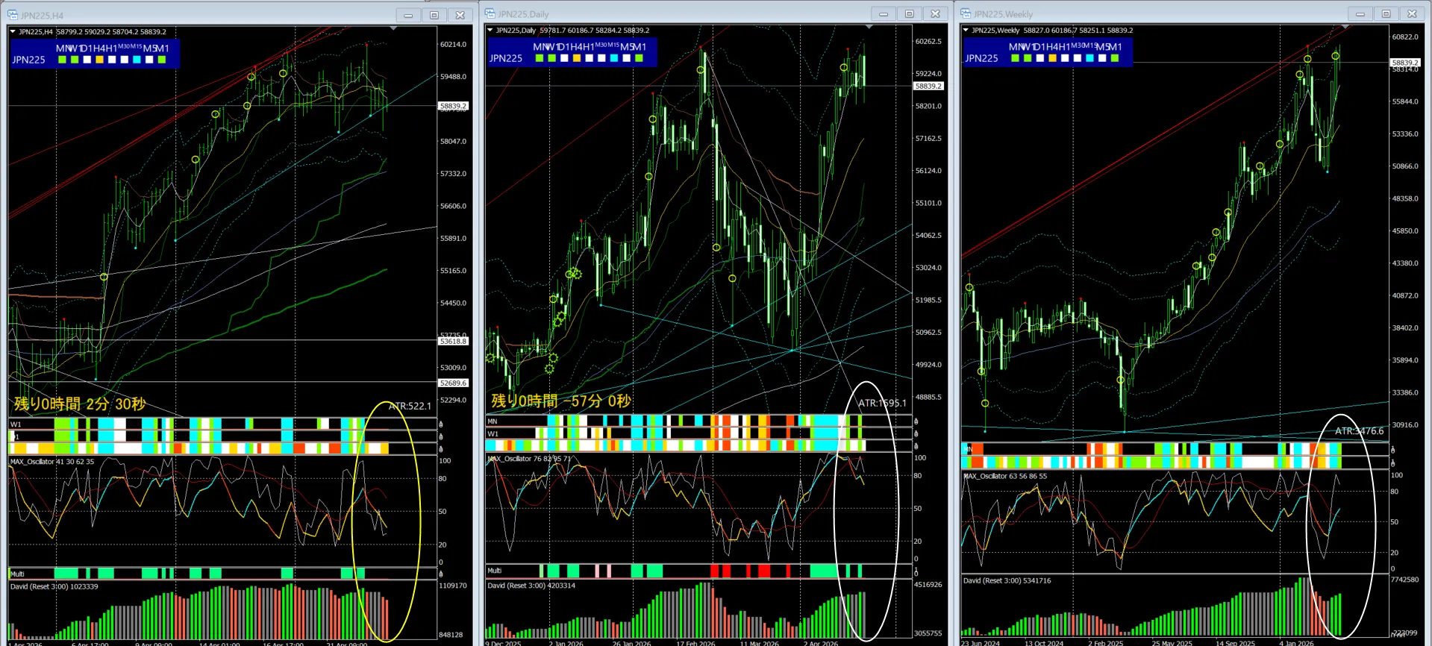Maximize the JPN225,Daily chart window

tap(909, 13)
